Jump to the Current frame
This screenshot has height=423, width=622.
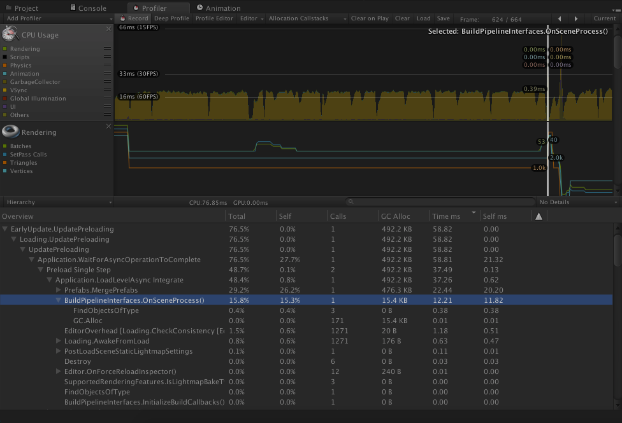pyautogui.click(x=604, y=18)
